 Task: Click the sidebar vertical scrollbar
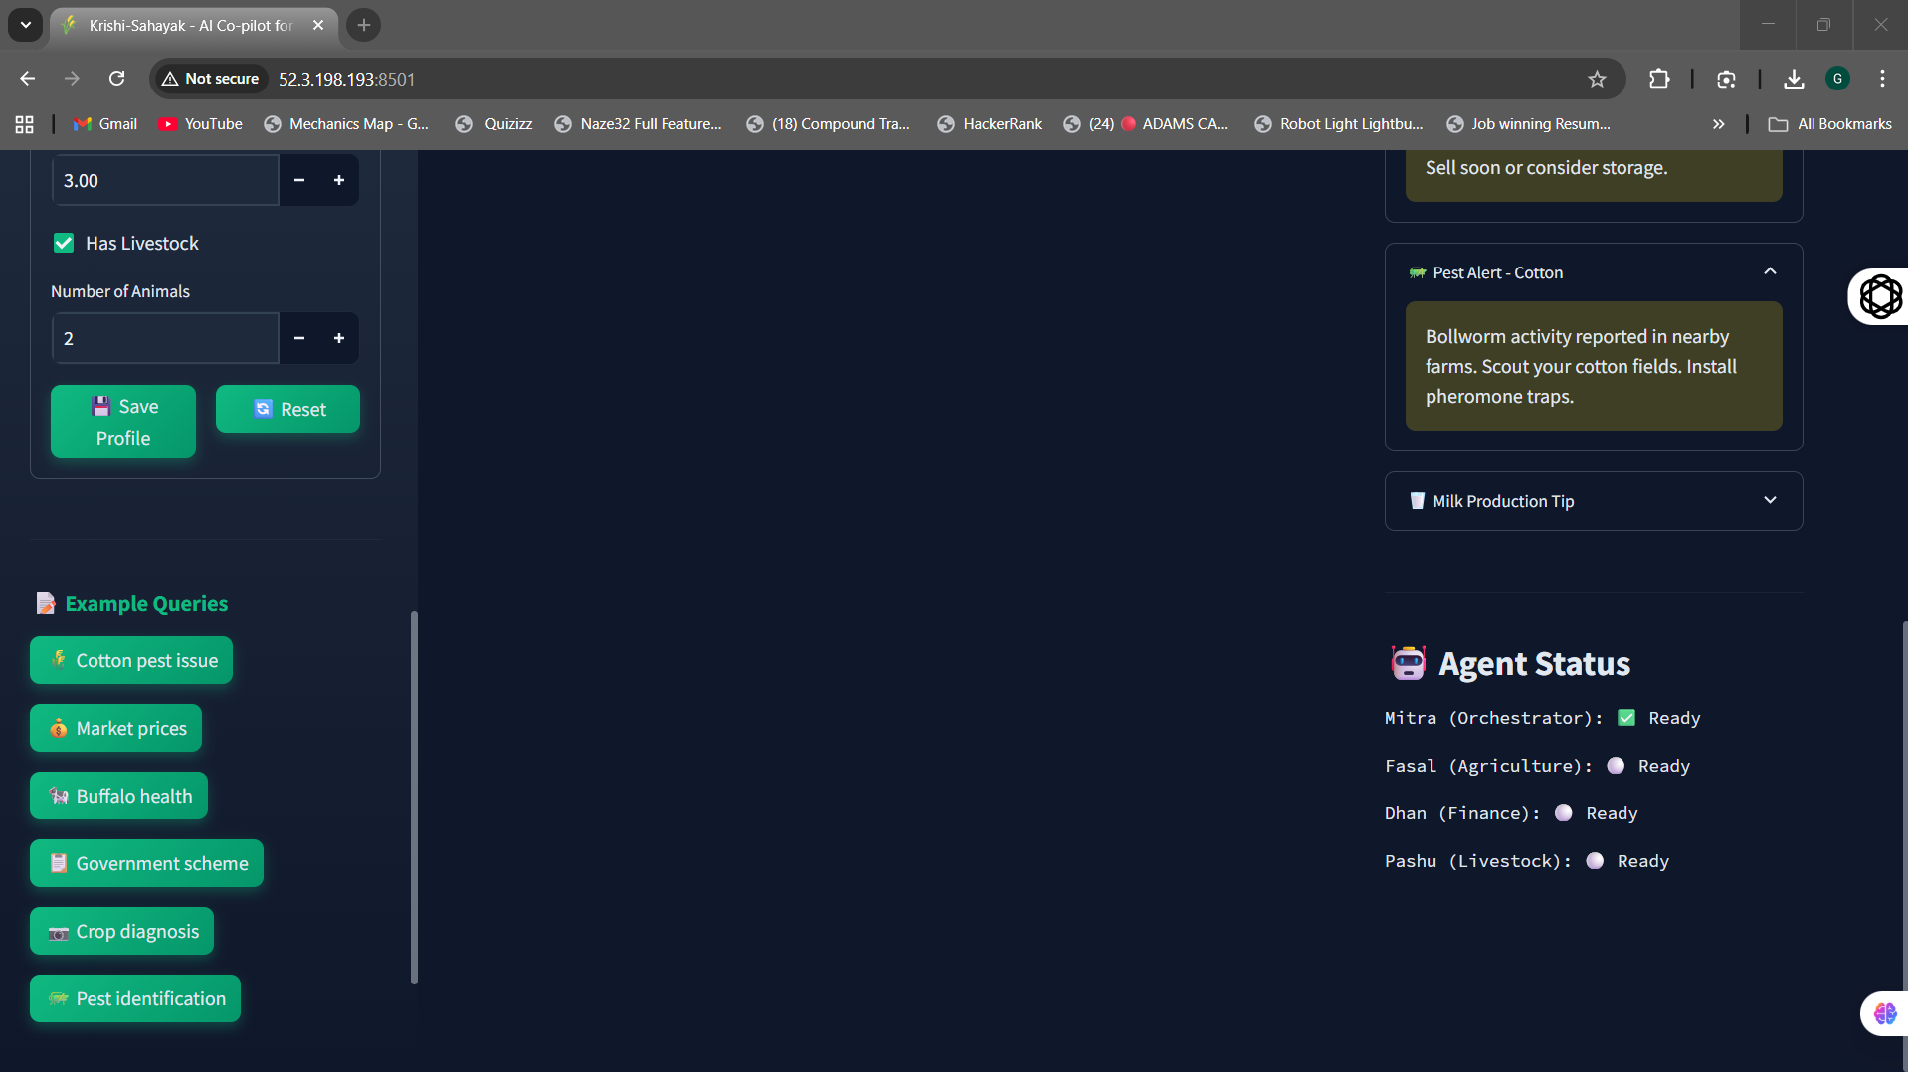(414, 798)
